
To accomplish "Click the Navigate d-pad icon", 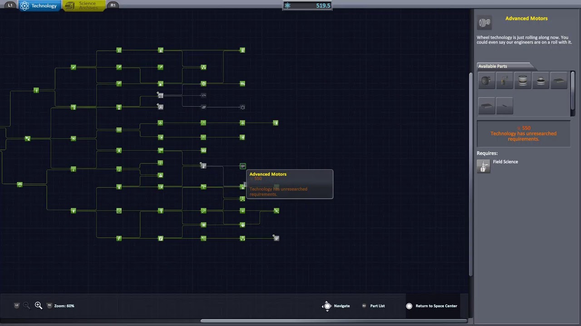I will coord(327,306).
